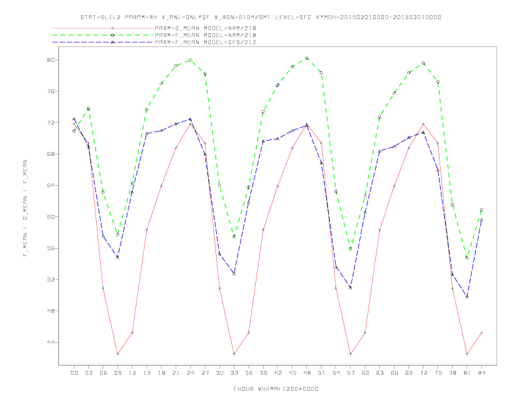Click y-axis tick label 44
The width and height of the screenshot is (525, 406).
(x=52, y=342)
